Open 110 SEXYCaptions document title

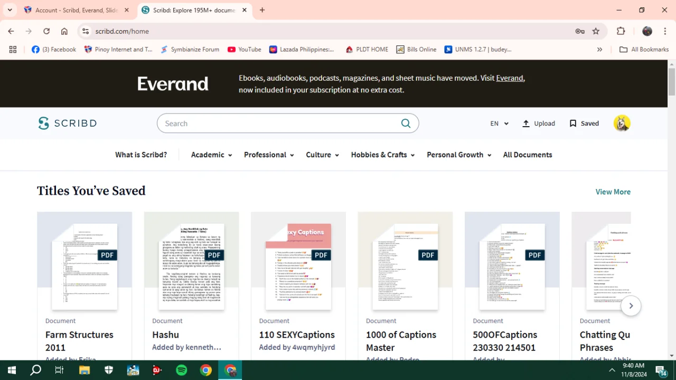pyautogui.click(x=297, y=335)
